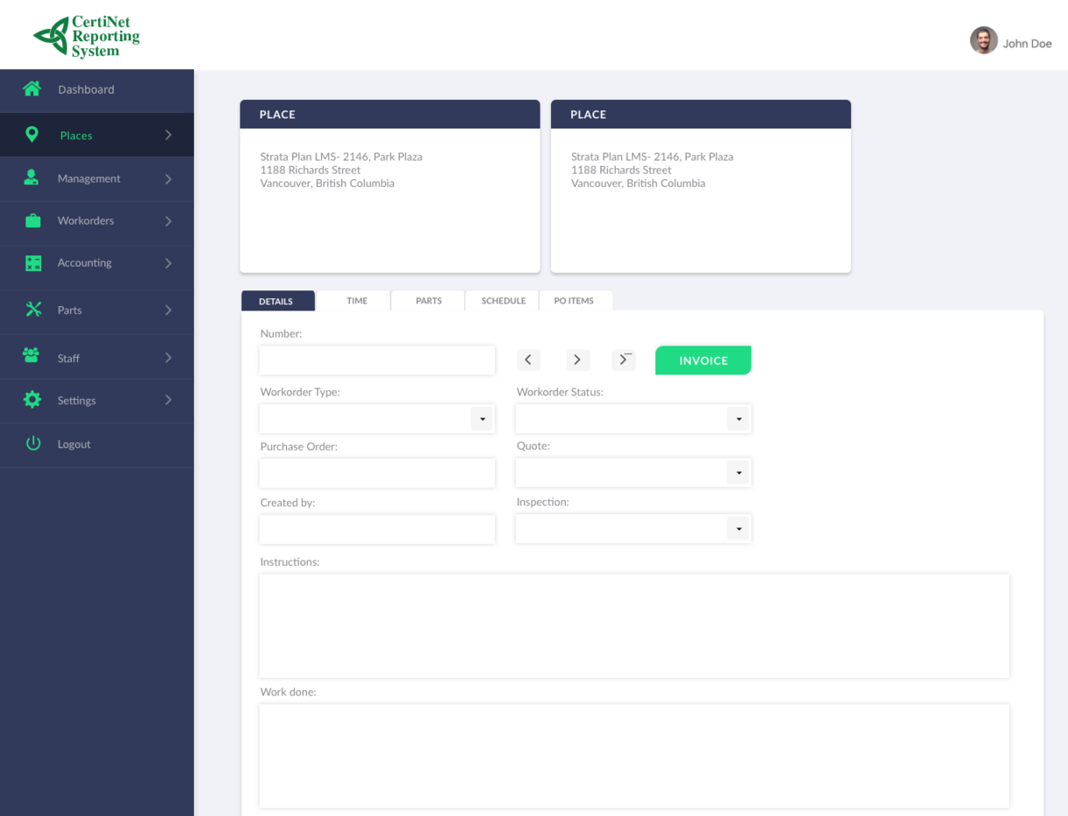
Task: Expand the Workorder Status dropdown
Action: 739,418
